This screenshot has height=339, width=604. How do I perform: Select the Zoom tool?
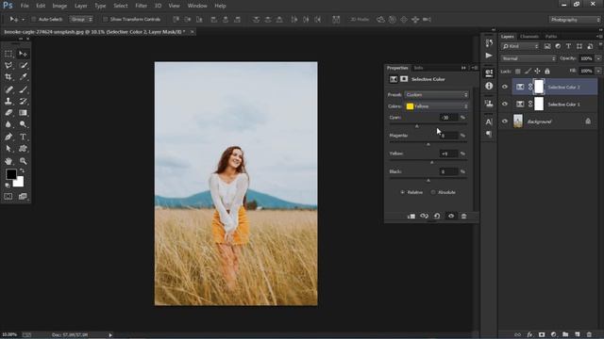23,161
